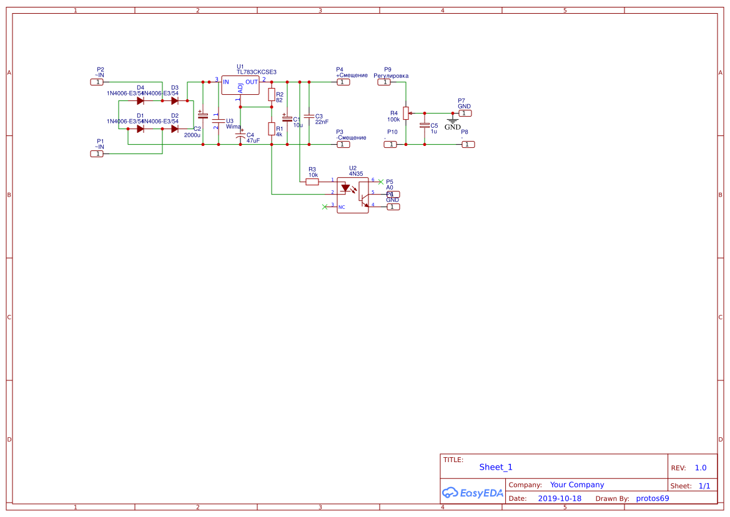This screenshot has width=730, height=517.
Task: Pick diode D2 symbol
Action: click(175, 129)
